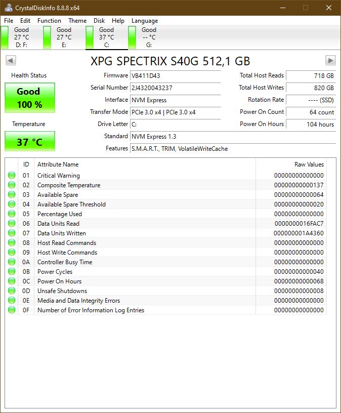
Task: Open the Help menu
Action: click(118, 21)
